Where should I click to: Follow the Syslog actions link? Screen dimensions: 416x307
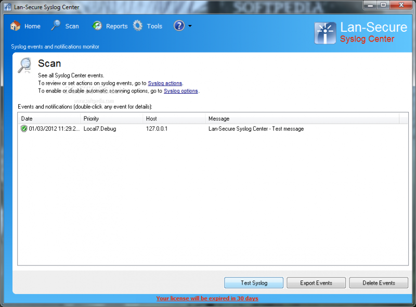click(165, 83)
